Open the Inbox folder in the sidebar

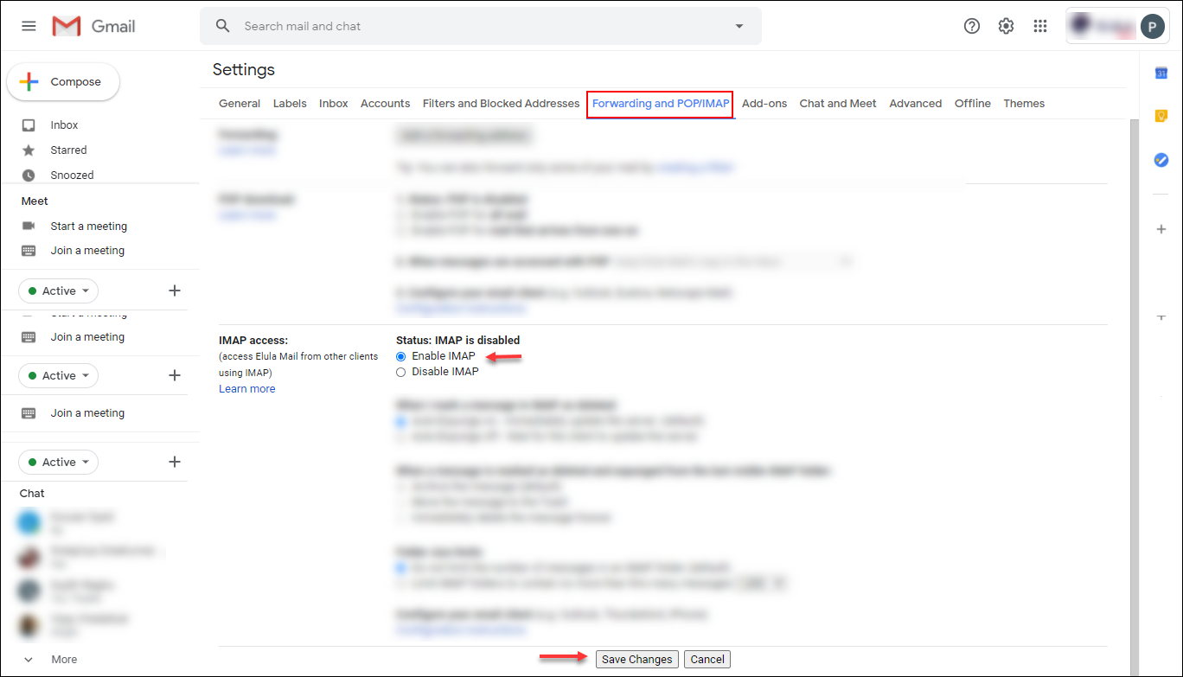click(64, 125)
